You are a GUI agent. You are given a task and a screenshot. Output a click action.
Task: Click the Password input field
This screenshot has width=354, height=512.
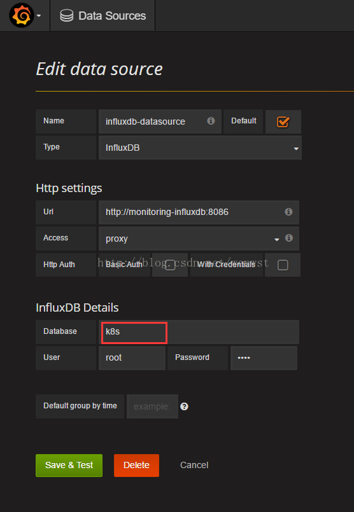(264, 358)
